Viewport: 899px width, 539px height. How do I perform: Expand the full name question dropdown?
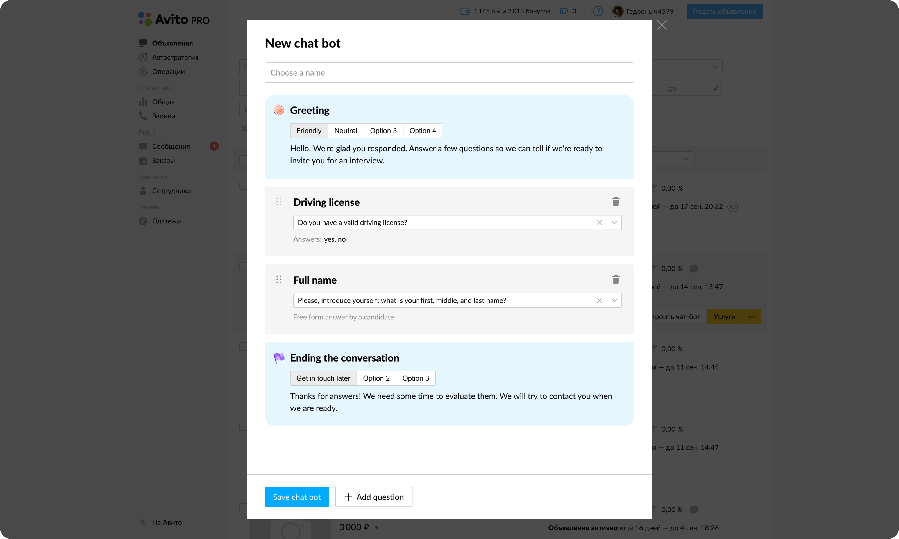point(614,300)
